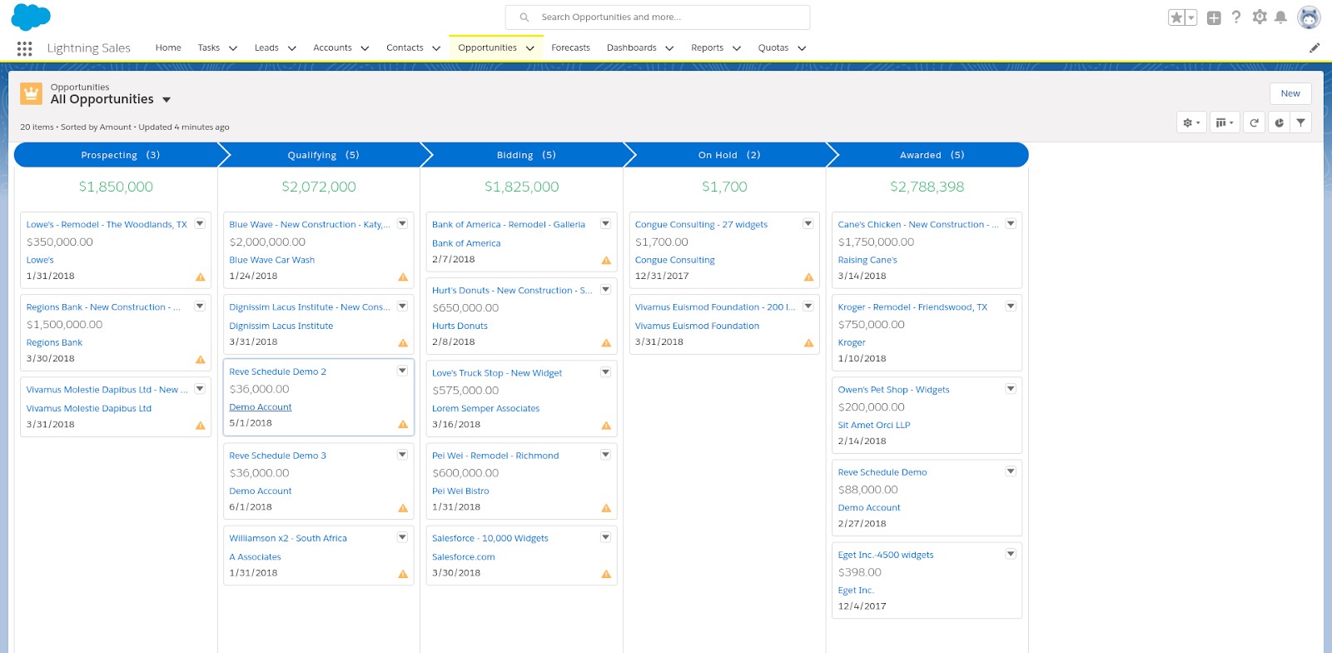Go to the Home tab
This screenshot has width=1332, height=653.
click(x=168, y=47)
